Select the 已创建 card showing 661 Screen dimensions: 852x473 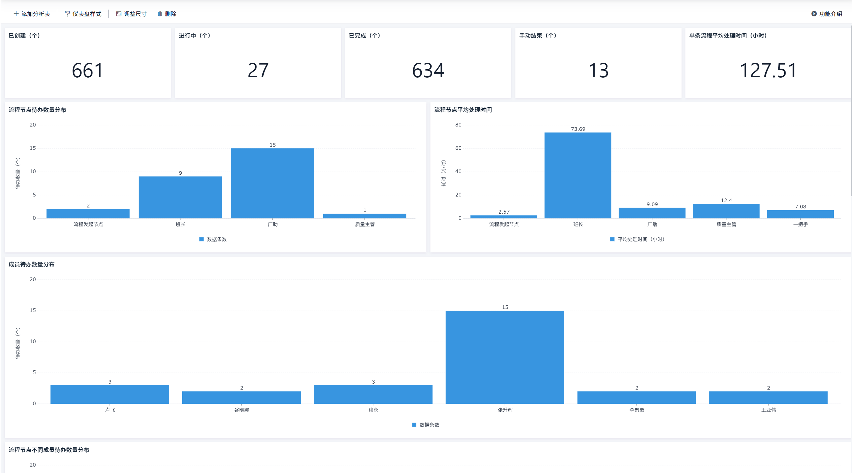[x=88, y=63]
